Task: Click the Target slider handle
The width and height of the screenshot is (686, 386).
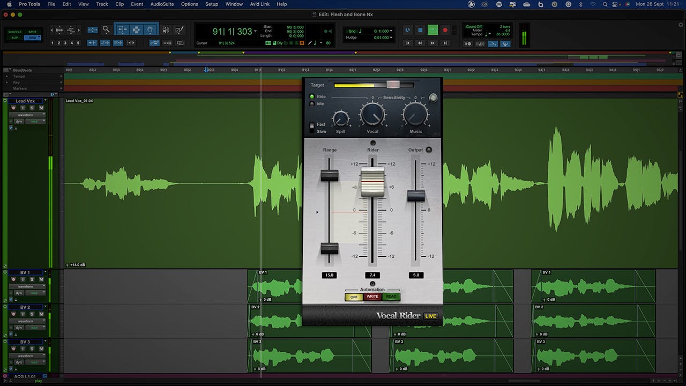Action: pyautogui.click(x=393, y=85)
